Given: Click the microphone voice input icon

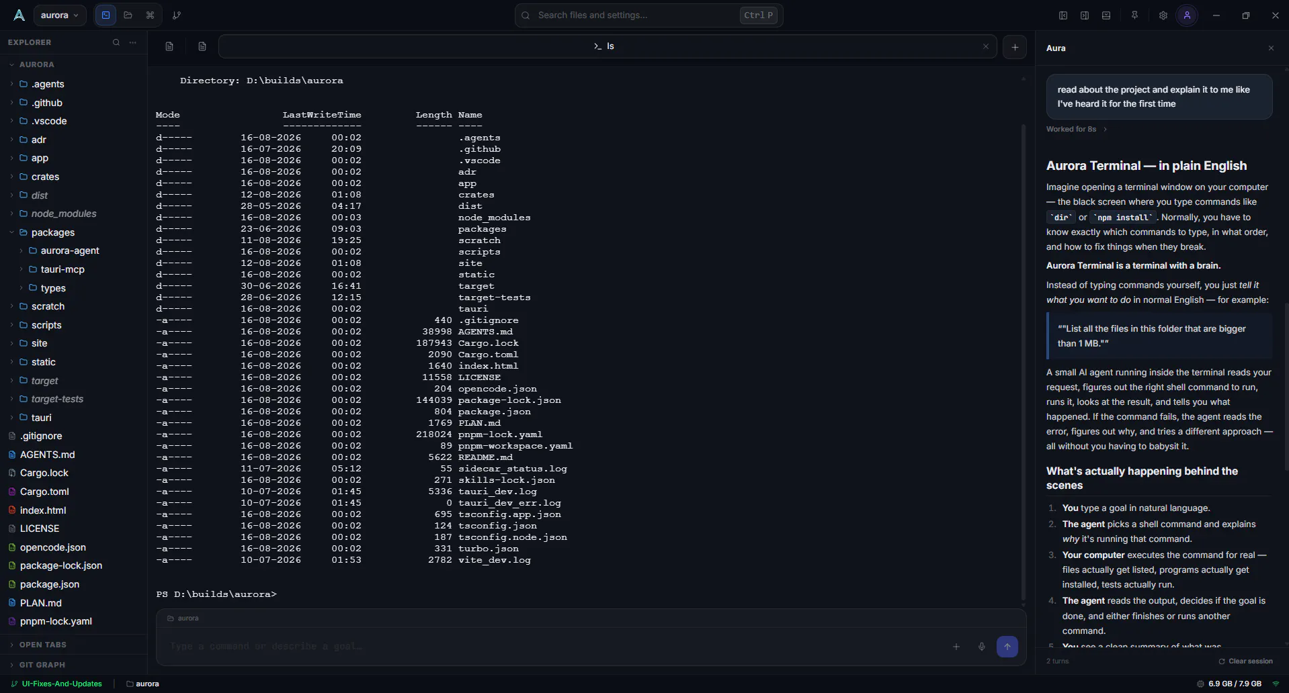Looking at the screenshot, I should [982, 647].
